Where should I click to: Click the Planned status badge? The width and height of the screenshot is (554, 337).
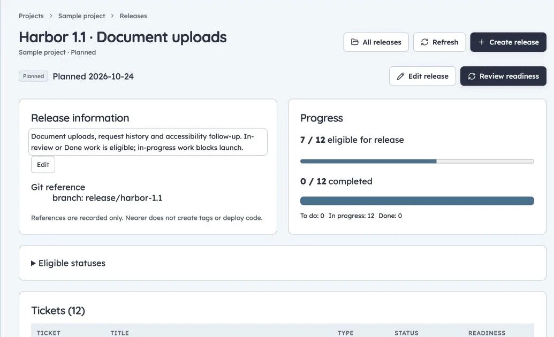pyautogui.click(x=34, y=76)
